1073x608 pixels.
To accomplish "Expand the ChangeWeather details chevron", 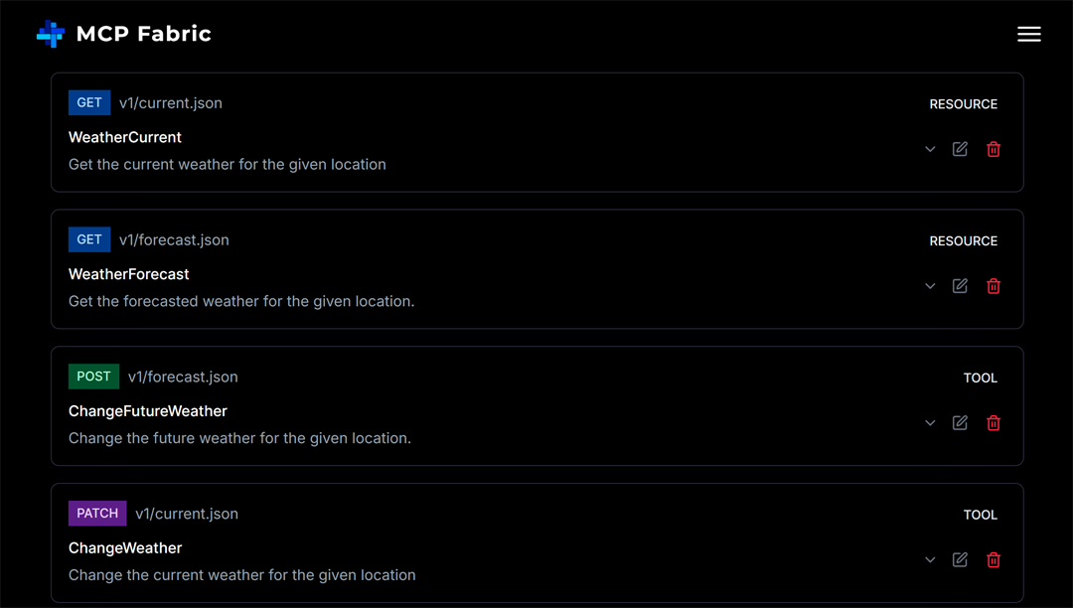I will [930, 560].
